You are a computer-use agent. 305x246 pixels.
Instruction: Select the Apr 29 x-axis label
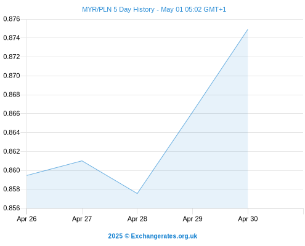(192, 219)
